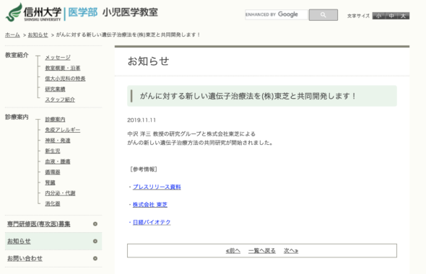Screen dimensions: 426x274
Task: Open スタッフ紹介 sidebar link
Action: [60, 100]
